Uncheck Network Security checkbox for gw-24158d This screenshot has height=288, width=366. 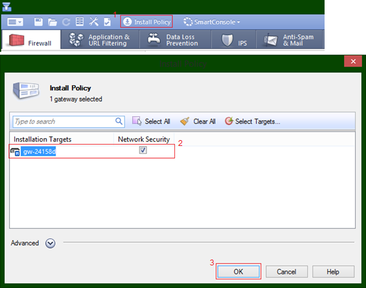[143, 150]
